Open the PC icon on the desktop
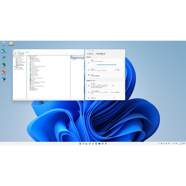The image size is (186, 186). point(4,57)
